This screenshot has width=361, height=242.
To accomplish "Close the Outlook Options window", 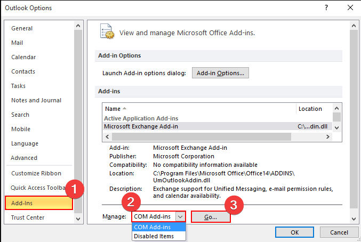I will (350, 7).
